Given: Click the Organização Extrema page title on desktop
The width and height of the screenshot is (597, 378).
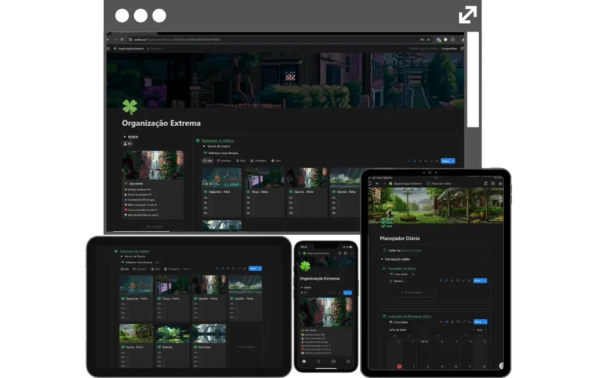Looking at the screenshot, I should tap(161, 123).
